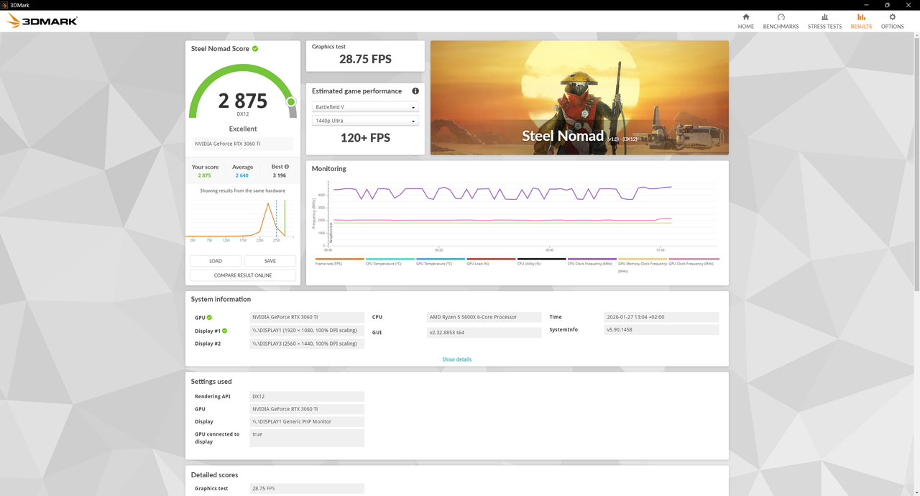This screenshot has width=920, height=496.
Task: Click the GUI version v2.32.8853 s64
Action: 484,333
